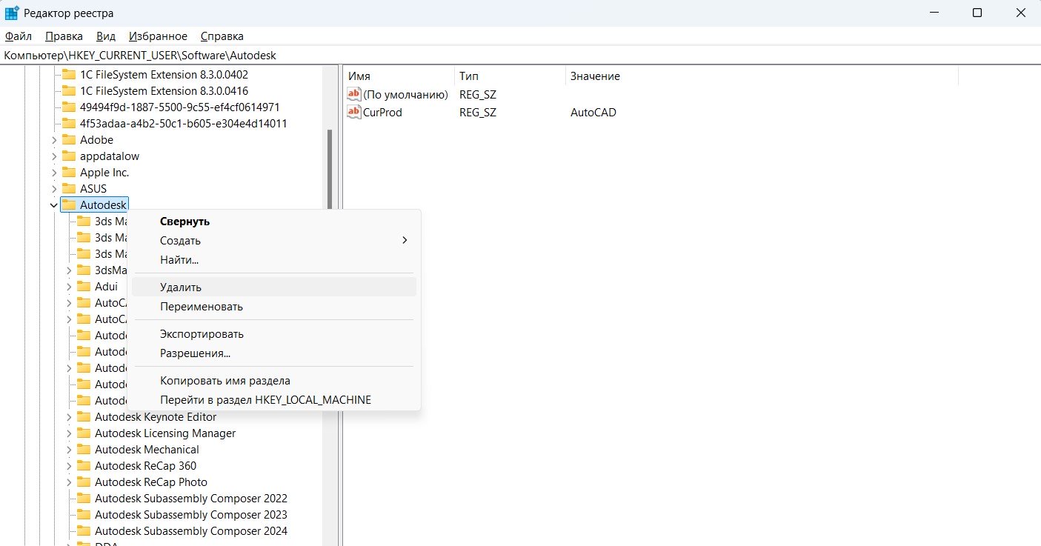The image size is (1041, 546).
Task: Expand the Autodesk Mechanical key
Action: coord(69,450)
